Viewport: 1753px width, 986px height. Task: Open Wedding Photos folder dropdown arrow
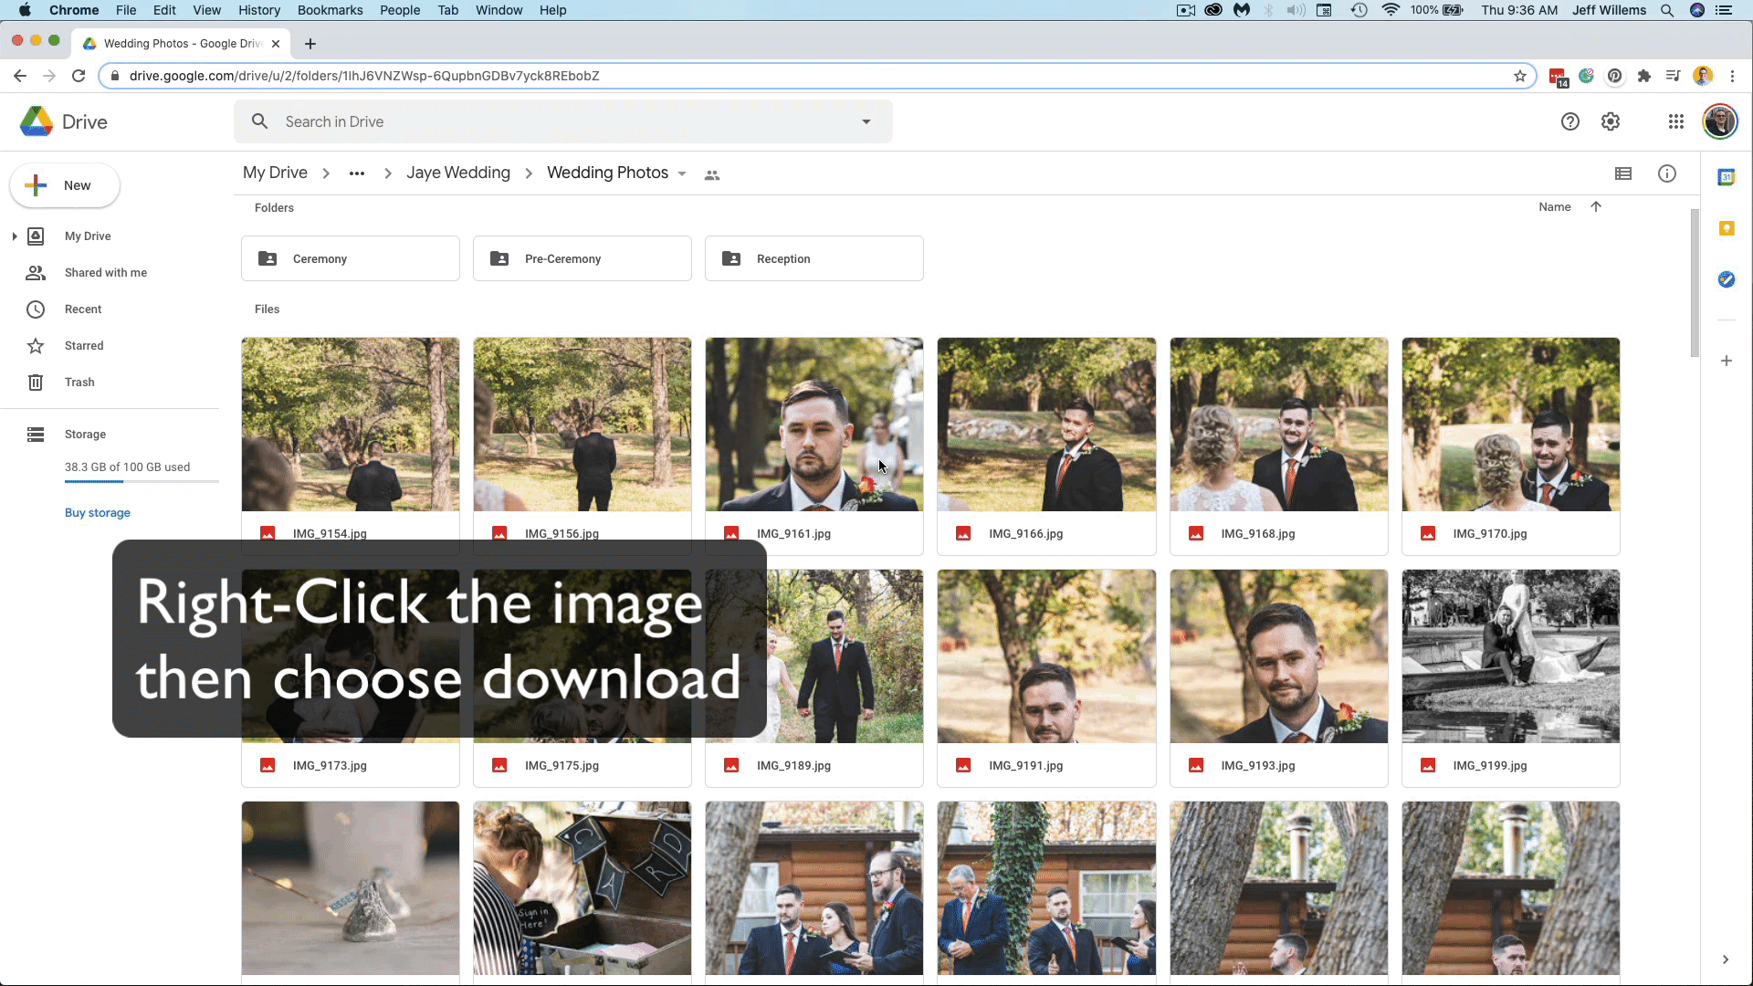(x=682, y=174)
